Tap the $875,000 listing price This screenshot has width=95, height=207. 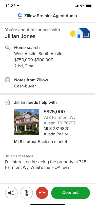(54, 112)
